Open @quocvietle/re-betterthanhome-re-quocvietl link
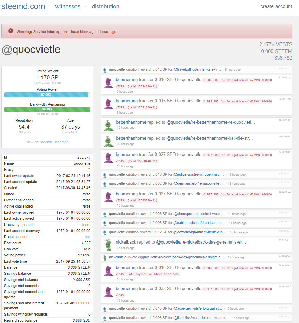The height and width of the screenshot is (323, 299). click(x=211, y=122)
